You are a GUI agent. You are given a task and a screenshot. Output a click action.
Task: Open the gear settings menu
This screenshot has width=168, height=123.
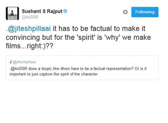pyautogui.click(x=125, y=12)
